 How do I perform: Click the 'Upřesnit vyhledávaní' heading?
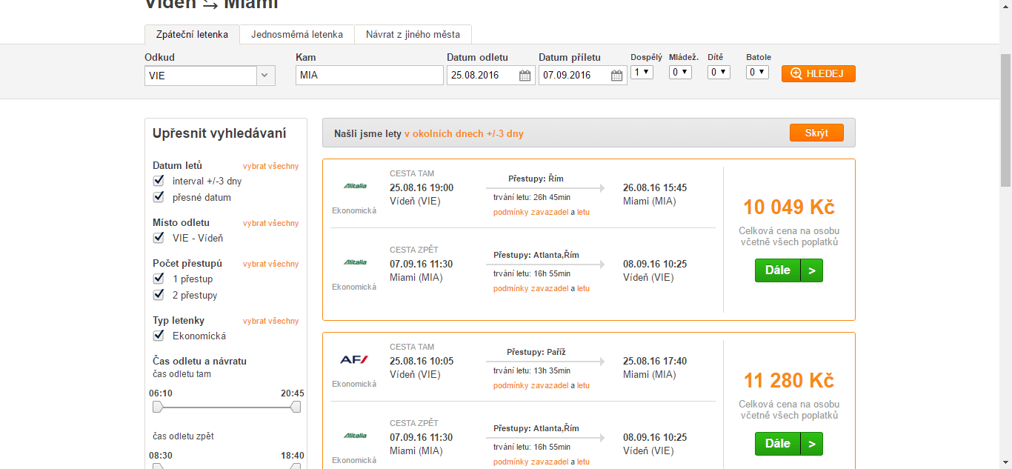coord(219,133)
